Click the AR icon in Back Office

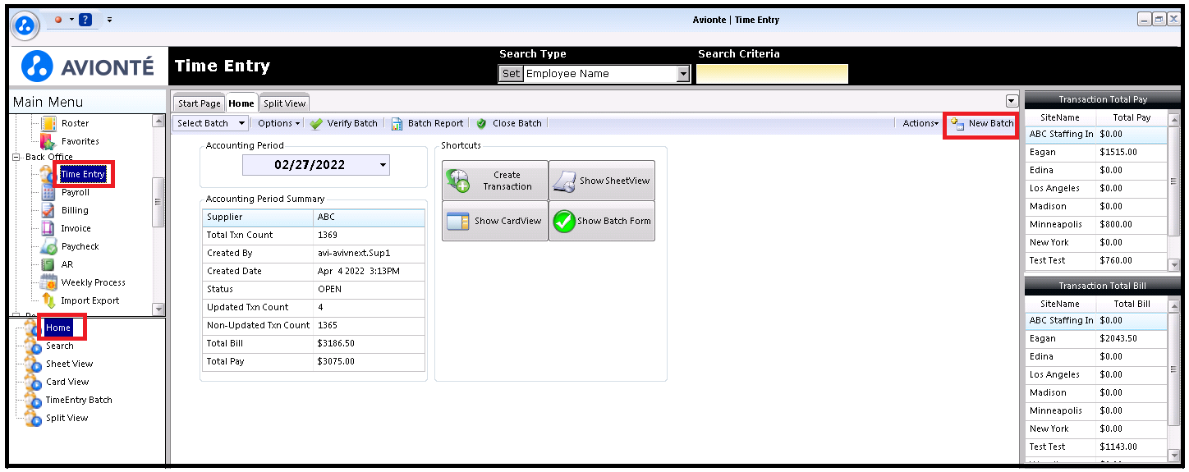(x=48, y=265)
